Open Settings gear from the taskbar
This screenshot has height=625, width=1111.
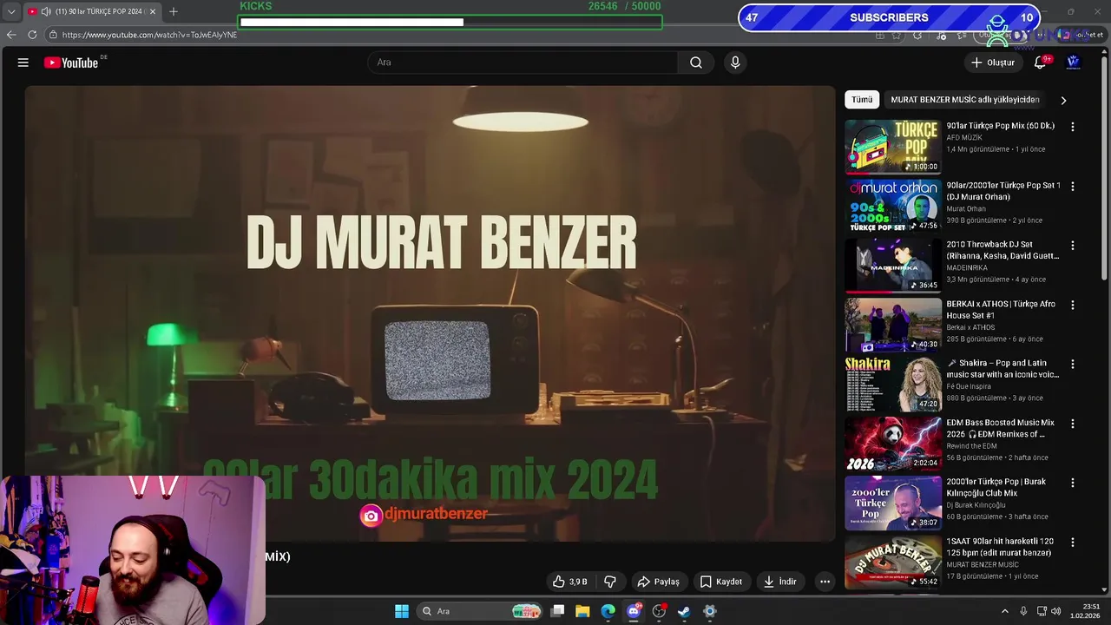[709, 611]
